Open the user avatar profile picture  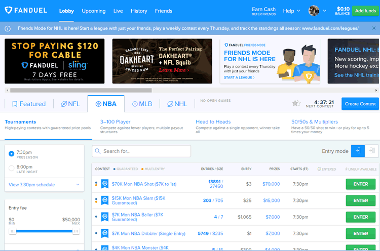click(314, 11)
